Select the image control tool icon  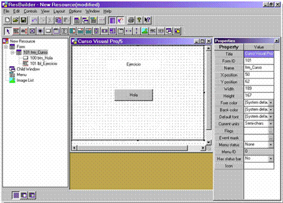[x=145, y=31]
